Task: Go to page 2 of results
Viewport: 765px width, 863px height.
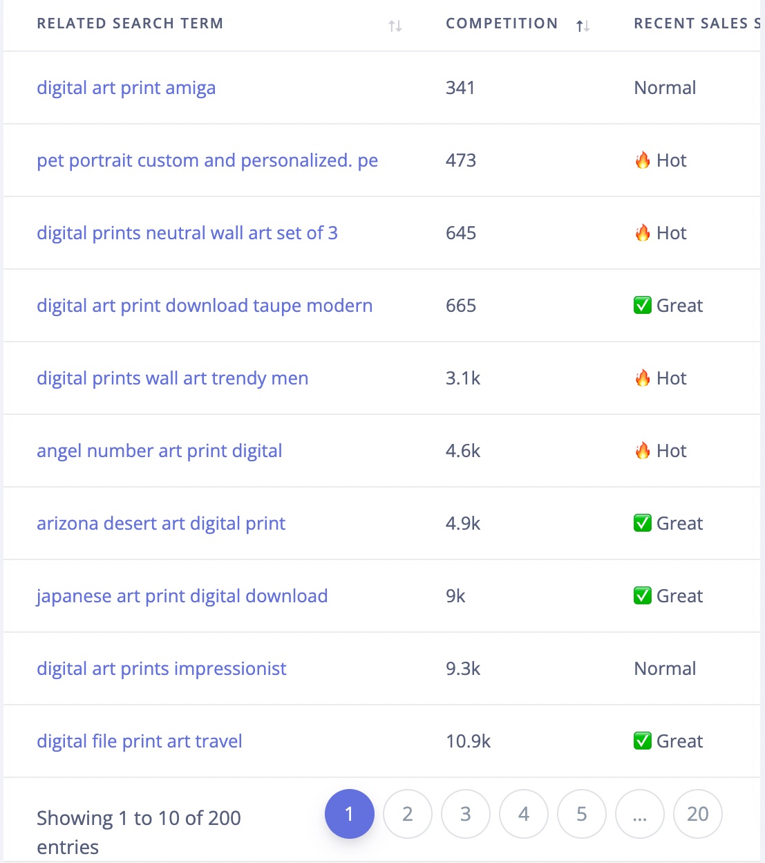Action: [408, 814]
